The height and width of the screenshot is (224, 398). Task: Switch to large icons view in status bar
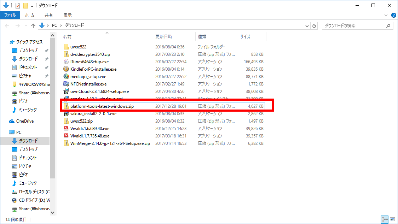(392, 219)
